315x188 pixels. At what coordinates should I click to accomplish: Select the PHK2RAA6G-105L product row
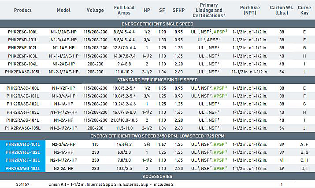(23, 128)
